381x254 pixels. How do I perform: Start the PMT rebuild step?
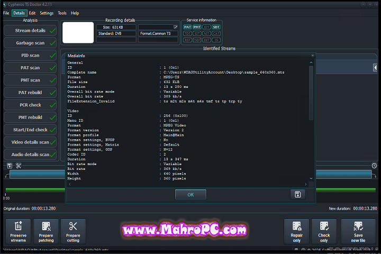coord(30,117)
